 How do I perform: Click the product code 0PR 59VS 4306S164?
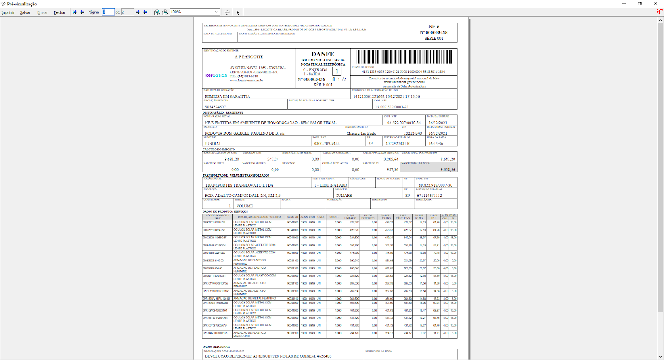pyautogui.click(x=215, y=310)
